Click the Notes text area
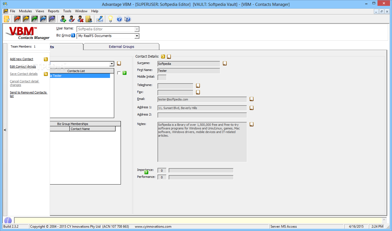 click(x=202, y=142)
